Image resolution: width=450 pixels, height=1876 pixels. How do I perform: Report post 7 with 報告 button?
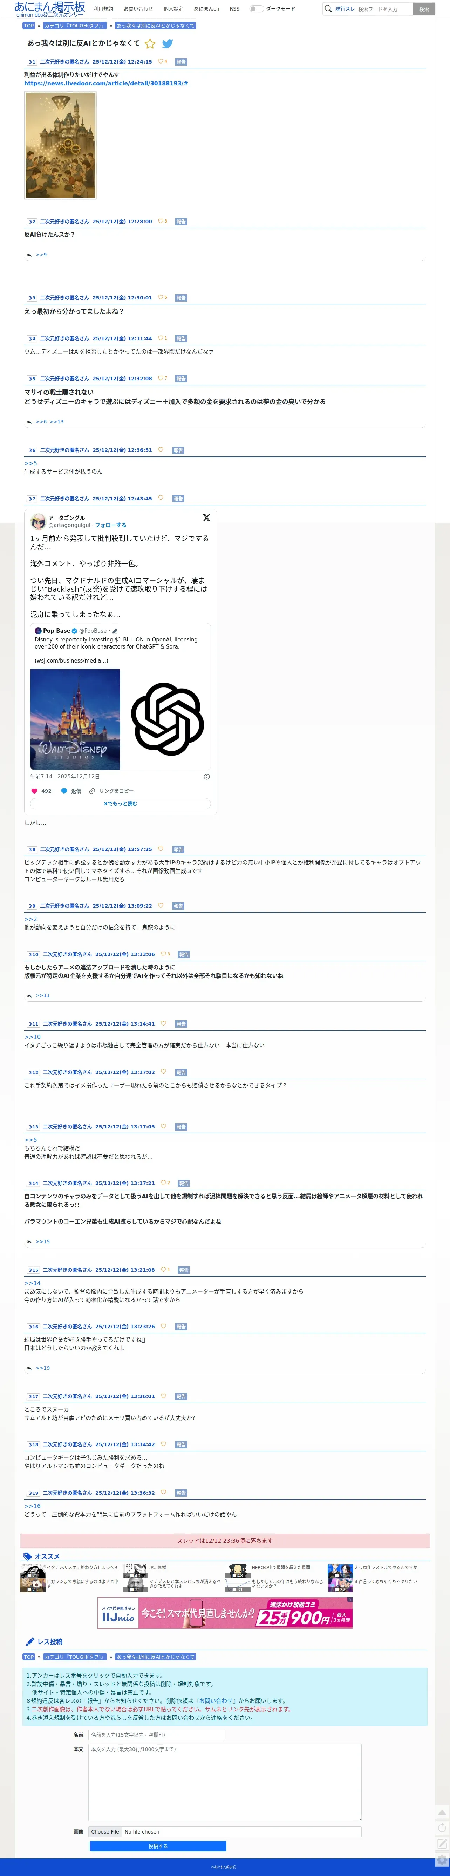178,499
